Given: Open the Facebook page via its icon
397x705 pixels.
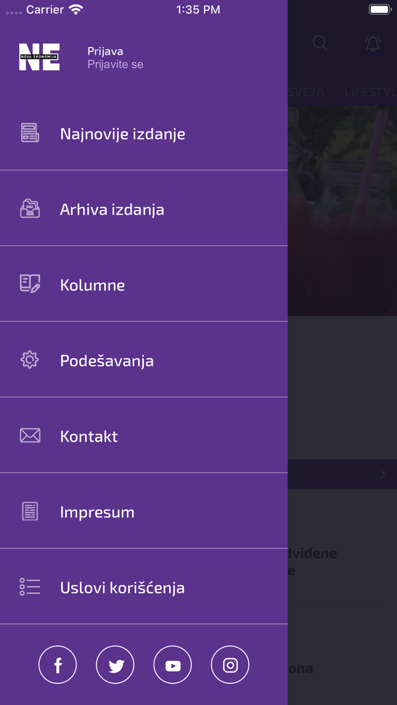Looking at the screenshot, I should point(57,664).
